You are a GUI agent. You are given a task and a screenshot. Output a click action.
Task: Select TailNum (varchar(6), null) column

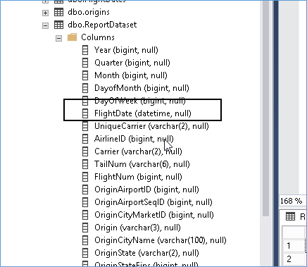[x=142, y=164]
